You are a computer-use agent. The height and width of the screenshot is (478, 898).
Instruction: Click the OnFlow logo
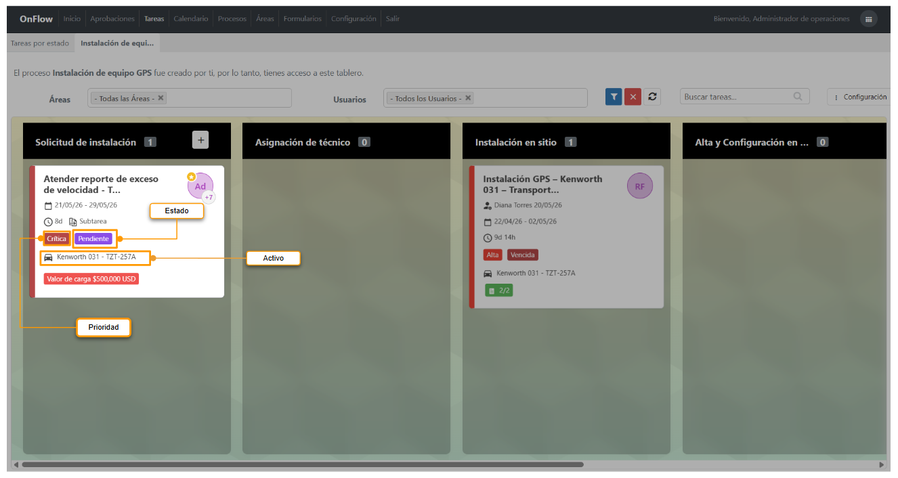click(36, 19)
